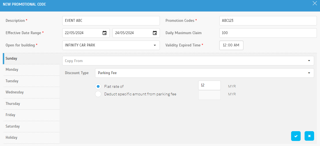Image resolution: width=320 pixels, height=146 pixels.
Task: Click the blue cancel X icon button
Action: click(x=309, y=136)
